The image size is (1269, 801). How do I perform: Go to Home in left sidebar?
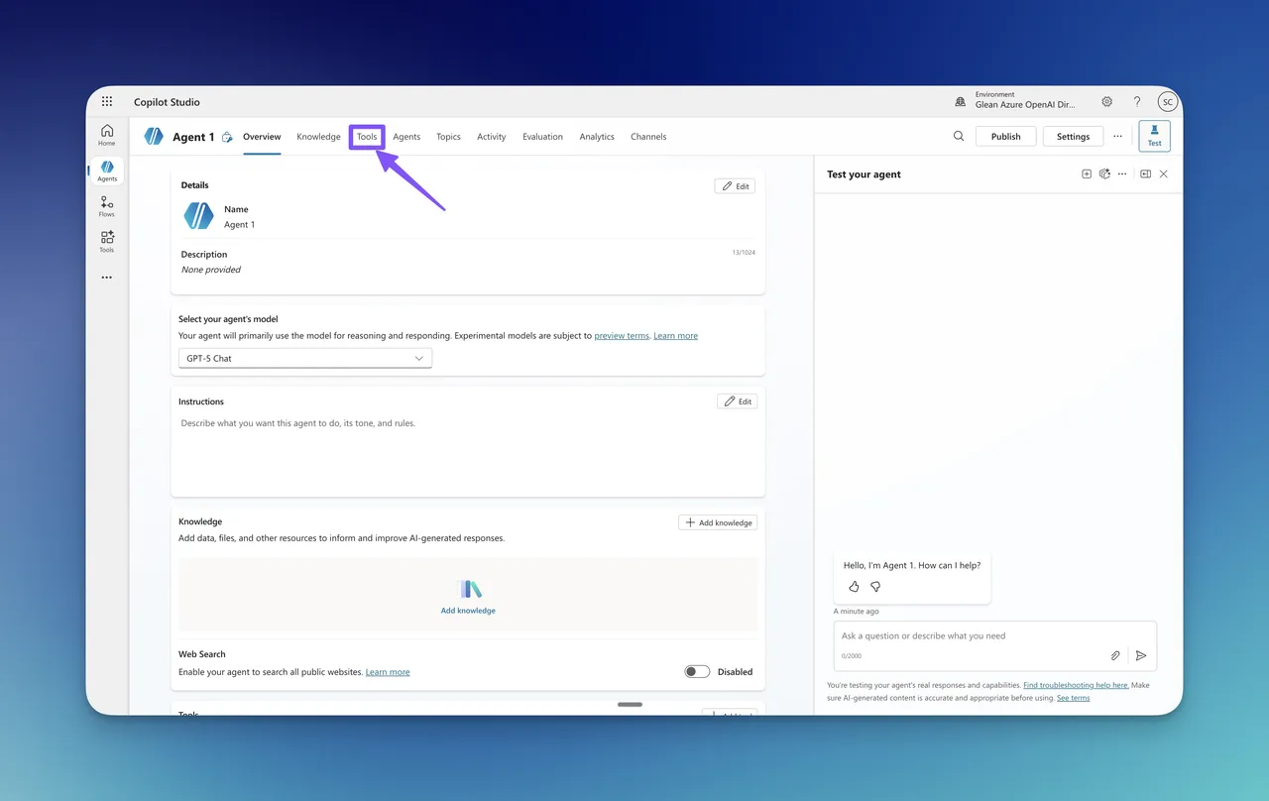(x=107, y=135)
